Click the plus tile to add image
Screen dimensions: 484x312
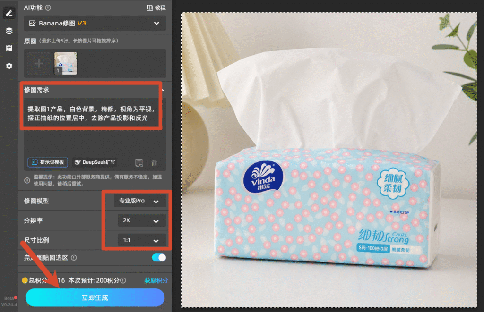39,64
